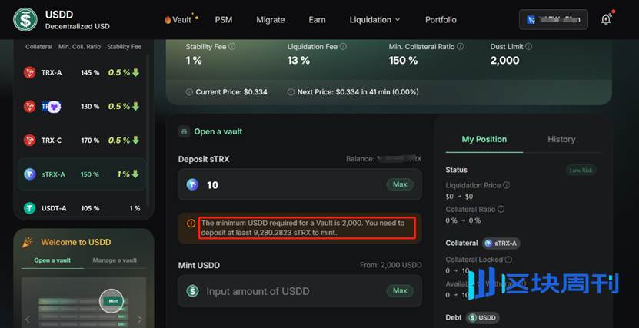Select the collateral row with 130 % ratio
639x328 pixels.
(82, 107)
